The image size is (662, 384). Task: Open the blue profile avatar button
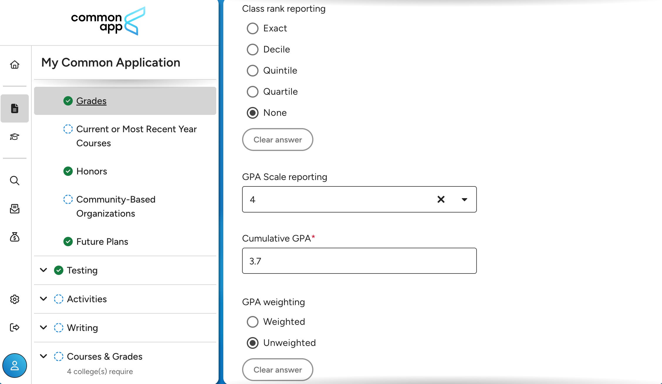click(15, 366)
